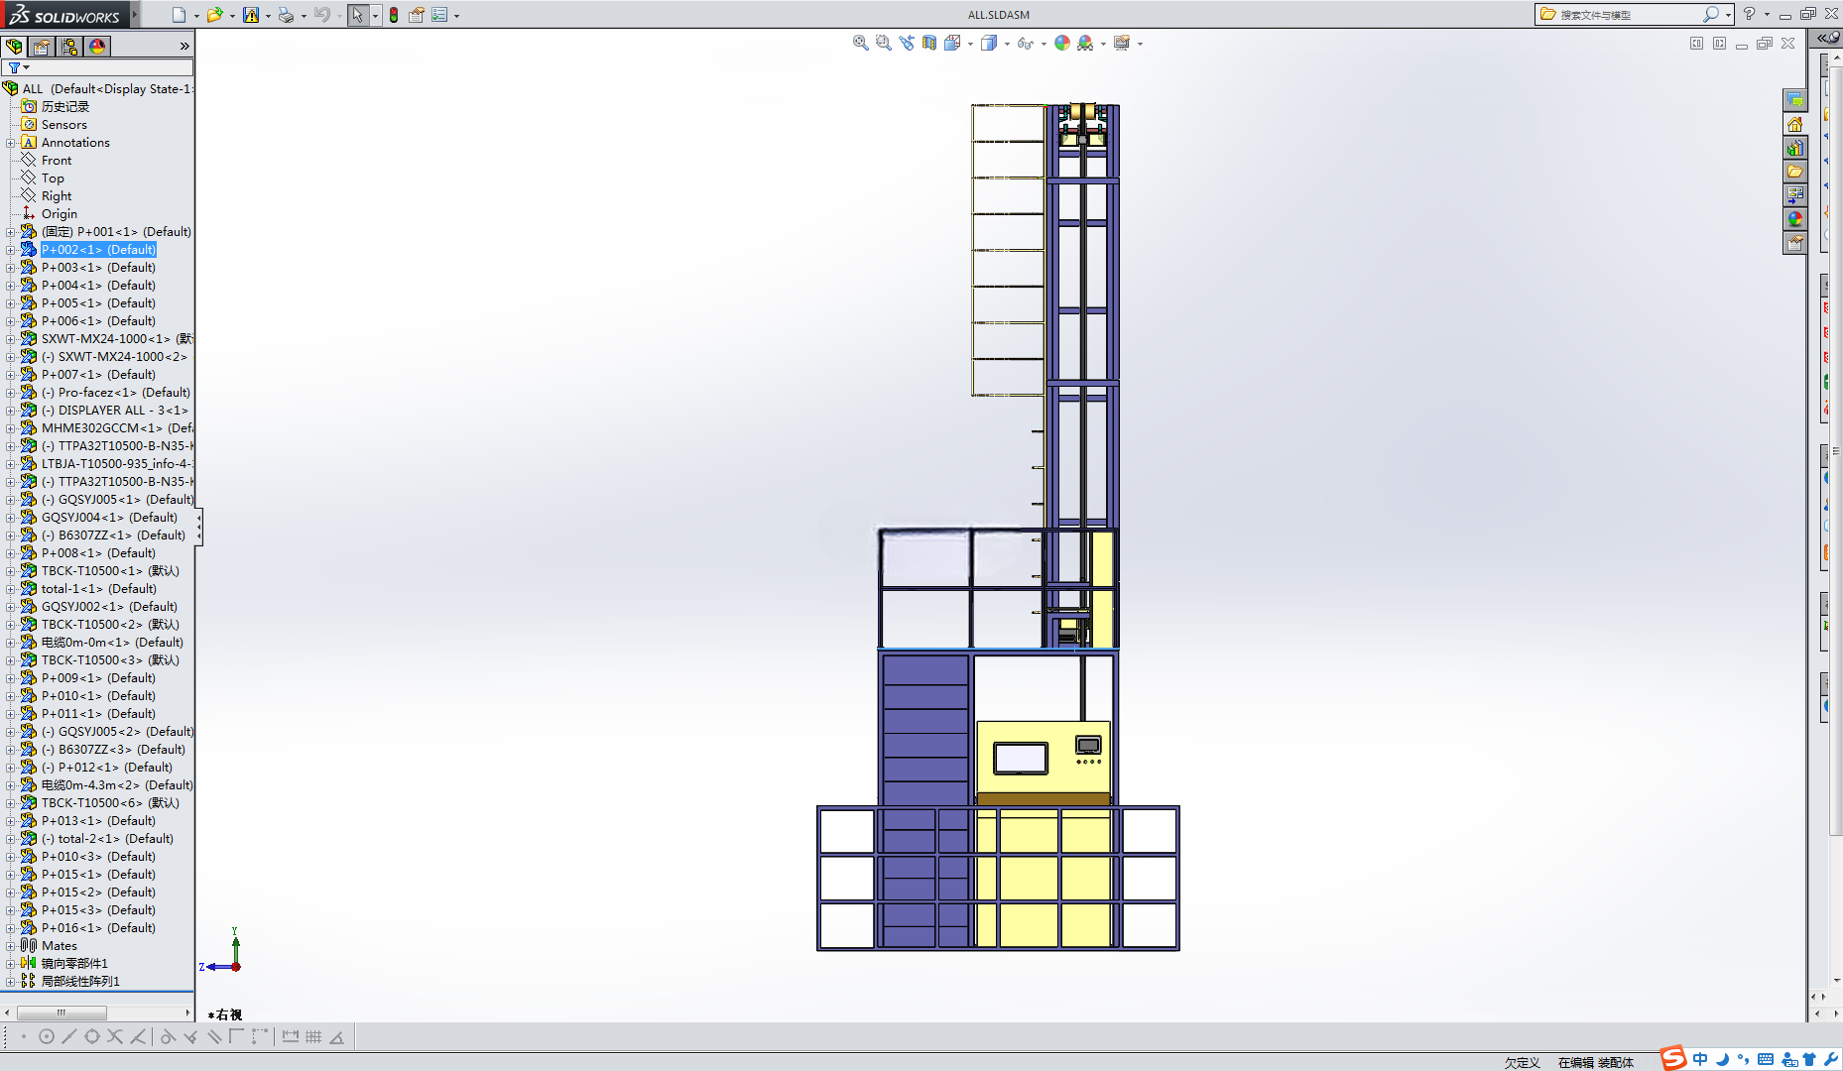Rebuild the model with the traffic light icon
The height and width of the screenshot is (1071, 1843).
394,15
